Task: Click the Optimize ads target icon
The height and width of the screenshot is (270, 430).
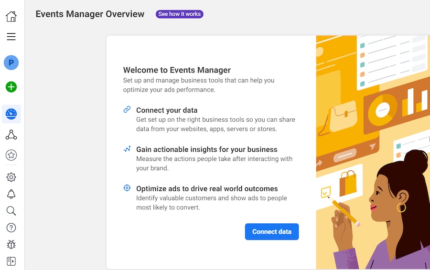Action: (x=127, y=188)
